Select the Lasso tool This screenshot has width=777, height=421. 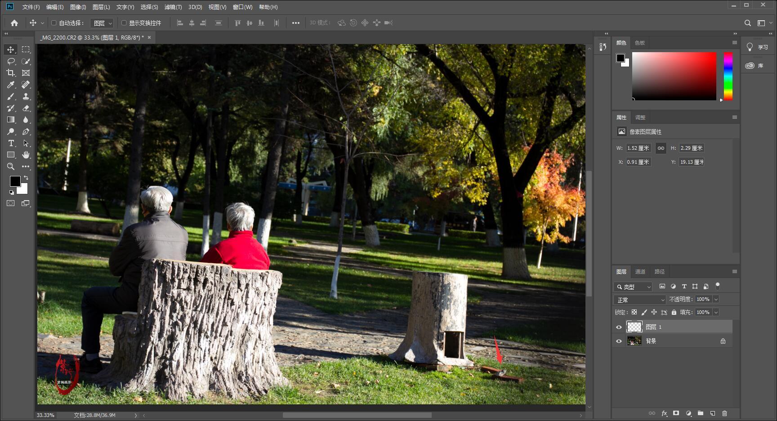tap(11, 61)
